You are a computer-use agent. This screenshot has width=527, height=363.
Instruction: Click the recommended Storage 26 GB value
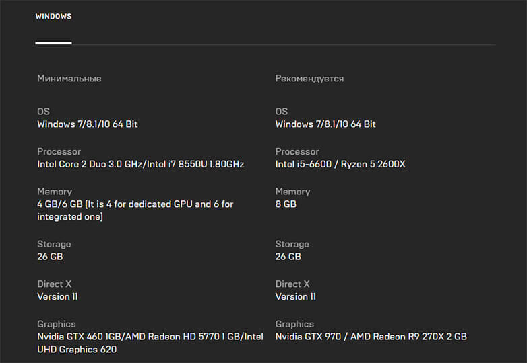point(288,257)
